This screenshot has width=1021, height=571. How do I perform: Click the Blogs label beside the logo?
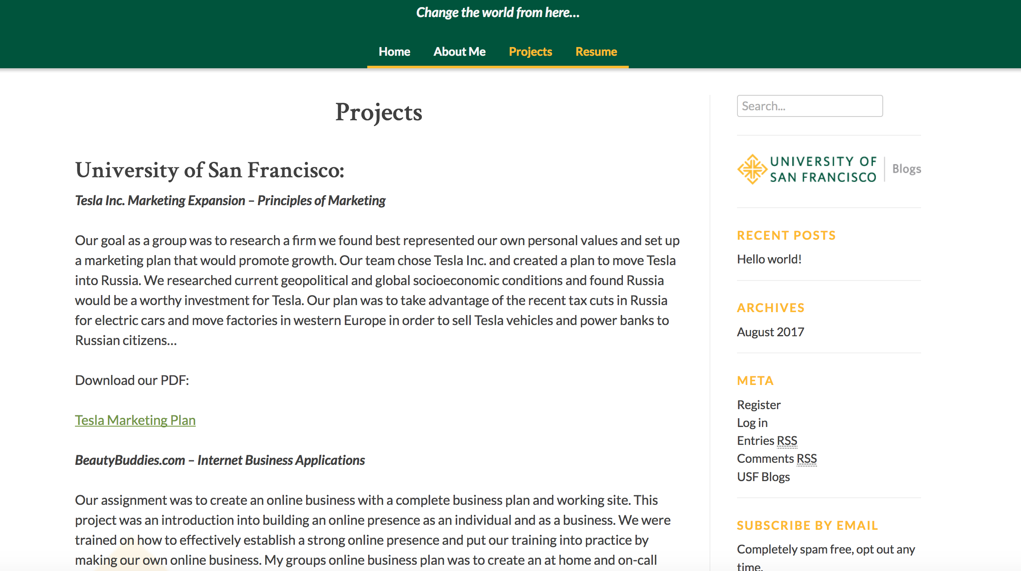pos(906,169)
